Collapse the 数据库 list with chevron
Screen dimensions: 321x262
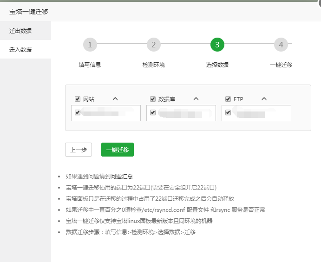(x=196, y=99)
